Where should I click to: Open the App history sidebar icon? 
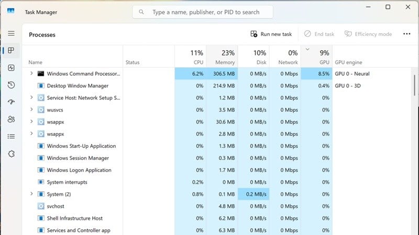coord(11,85)
